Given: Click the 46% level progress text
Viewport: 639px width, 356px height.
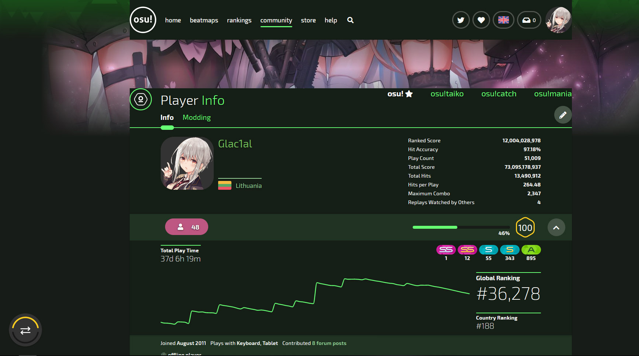Looking at the screenshot, I should pyautogui.click(x=504, y=233).
